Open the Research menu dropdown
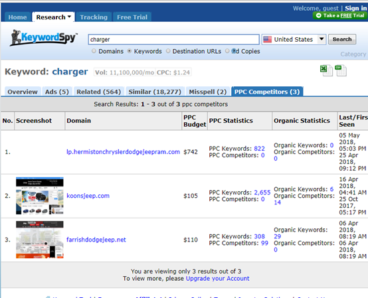 pos(54,17)
